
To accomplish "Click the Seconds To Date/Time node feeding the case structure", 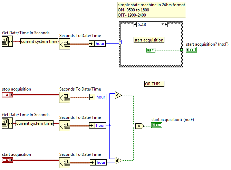I will click(x=65, y=44).
